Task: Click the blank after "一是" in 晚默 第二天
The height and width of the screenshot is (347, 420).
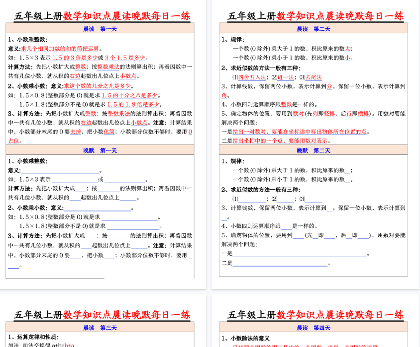Action: [x=300, y=254]
